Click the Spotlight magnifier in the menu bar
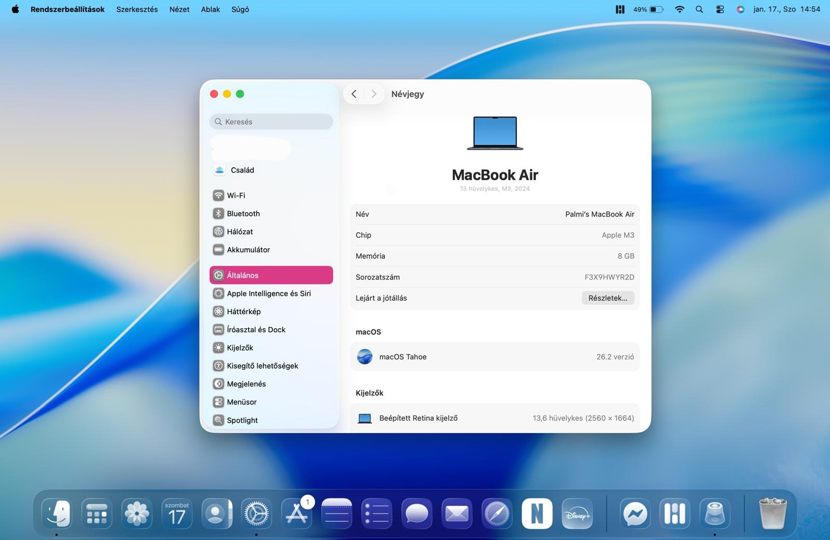 pyautogui.click(x=699, y=9)
